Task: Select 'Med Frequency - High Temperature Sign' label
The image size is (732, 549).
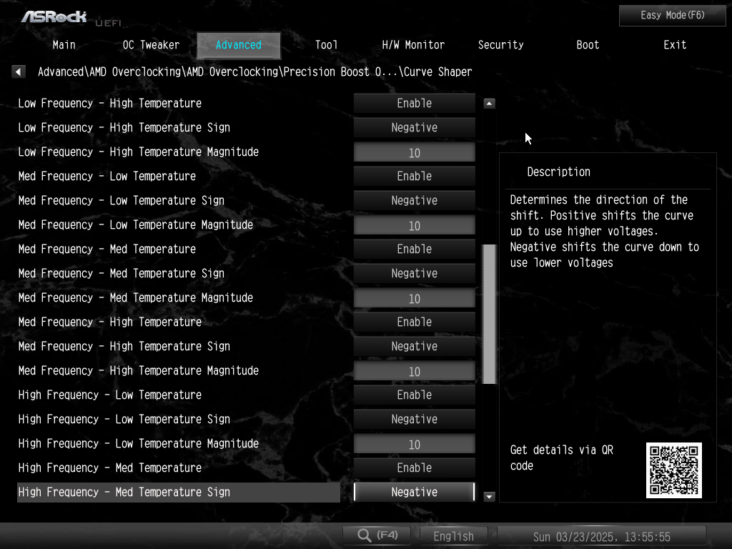Action: pos(124,346)
